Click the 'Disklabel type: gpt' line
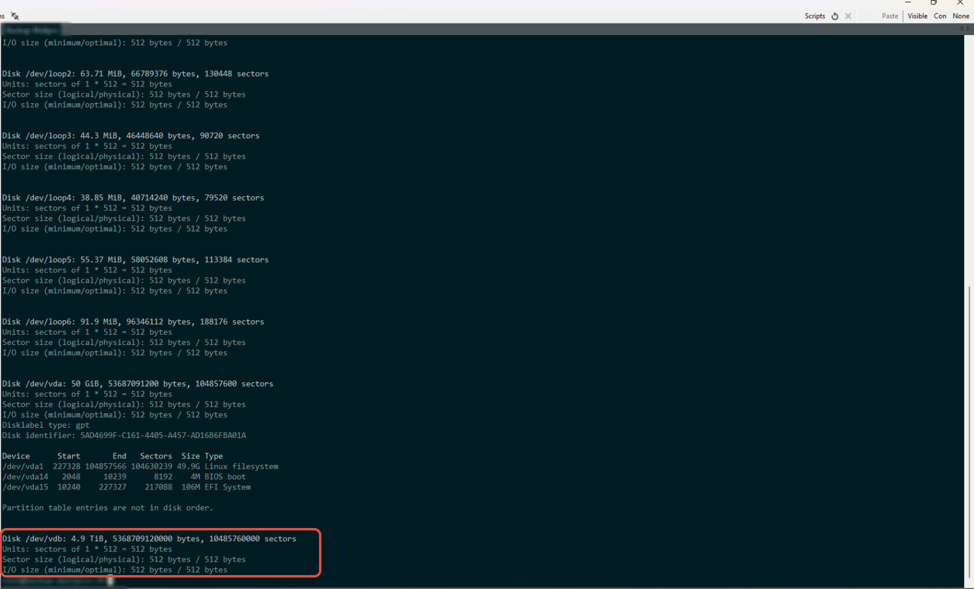The width and height of the screenshot is (974, 589). point(46,425)
